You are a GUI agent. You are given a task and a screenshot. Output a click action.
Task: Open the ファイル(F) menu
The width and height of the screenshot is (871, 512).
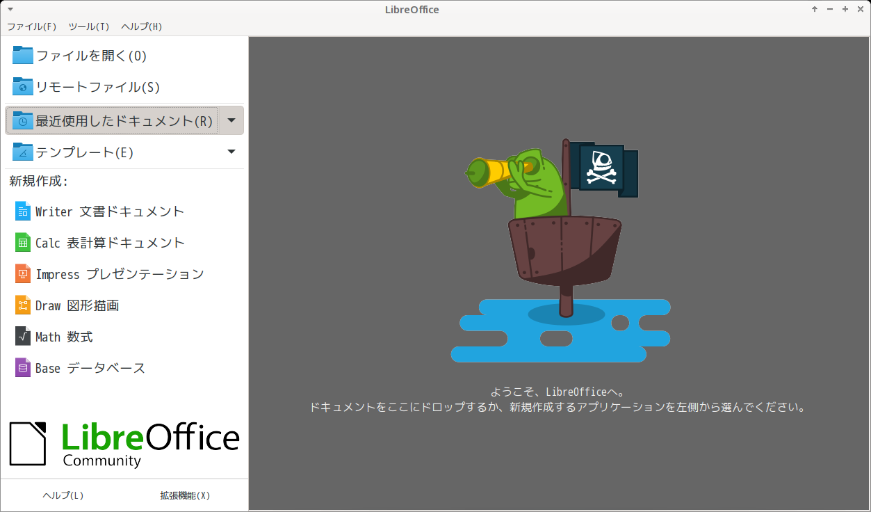31,26
